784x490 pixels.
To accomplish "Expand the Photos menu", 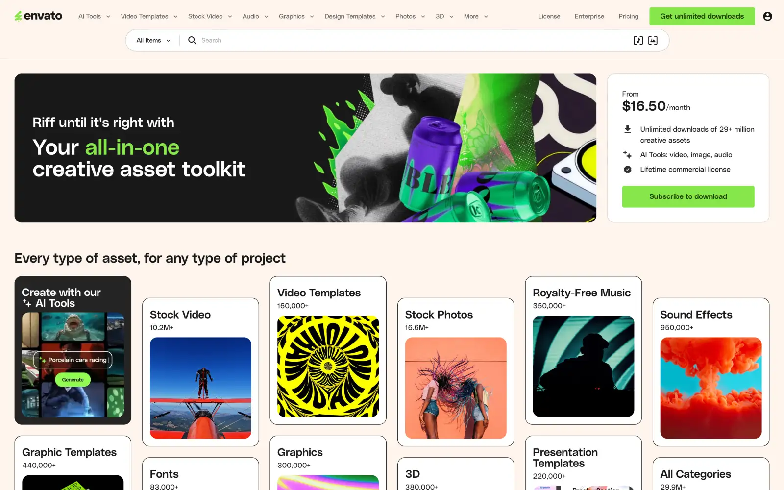I will coord(410,16).
